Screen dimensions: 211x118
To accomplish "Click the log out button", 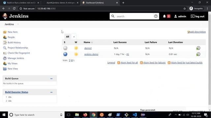I will click(197, 16).
